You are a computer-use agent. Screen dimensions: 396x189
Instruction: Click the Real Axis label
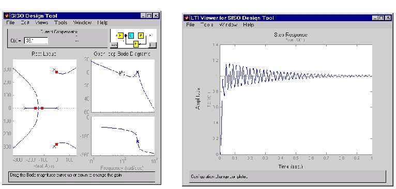tap(44, 166)
